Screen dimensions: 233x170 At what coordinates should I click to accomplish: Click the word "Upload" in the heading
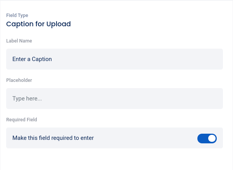[x=58, y=24]
